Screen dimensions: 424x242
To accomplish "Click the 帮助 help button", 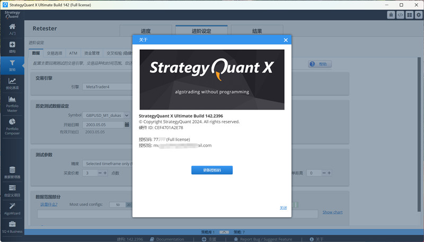I will (x=320, y=64).
